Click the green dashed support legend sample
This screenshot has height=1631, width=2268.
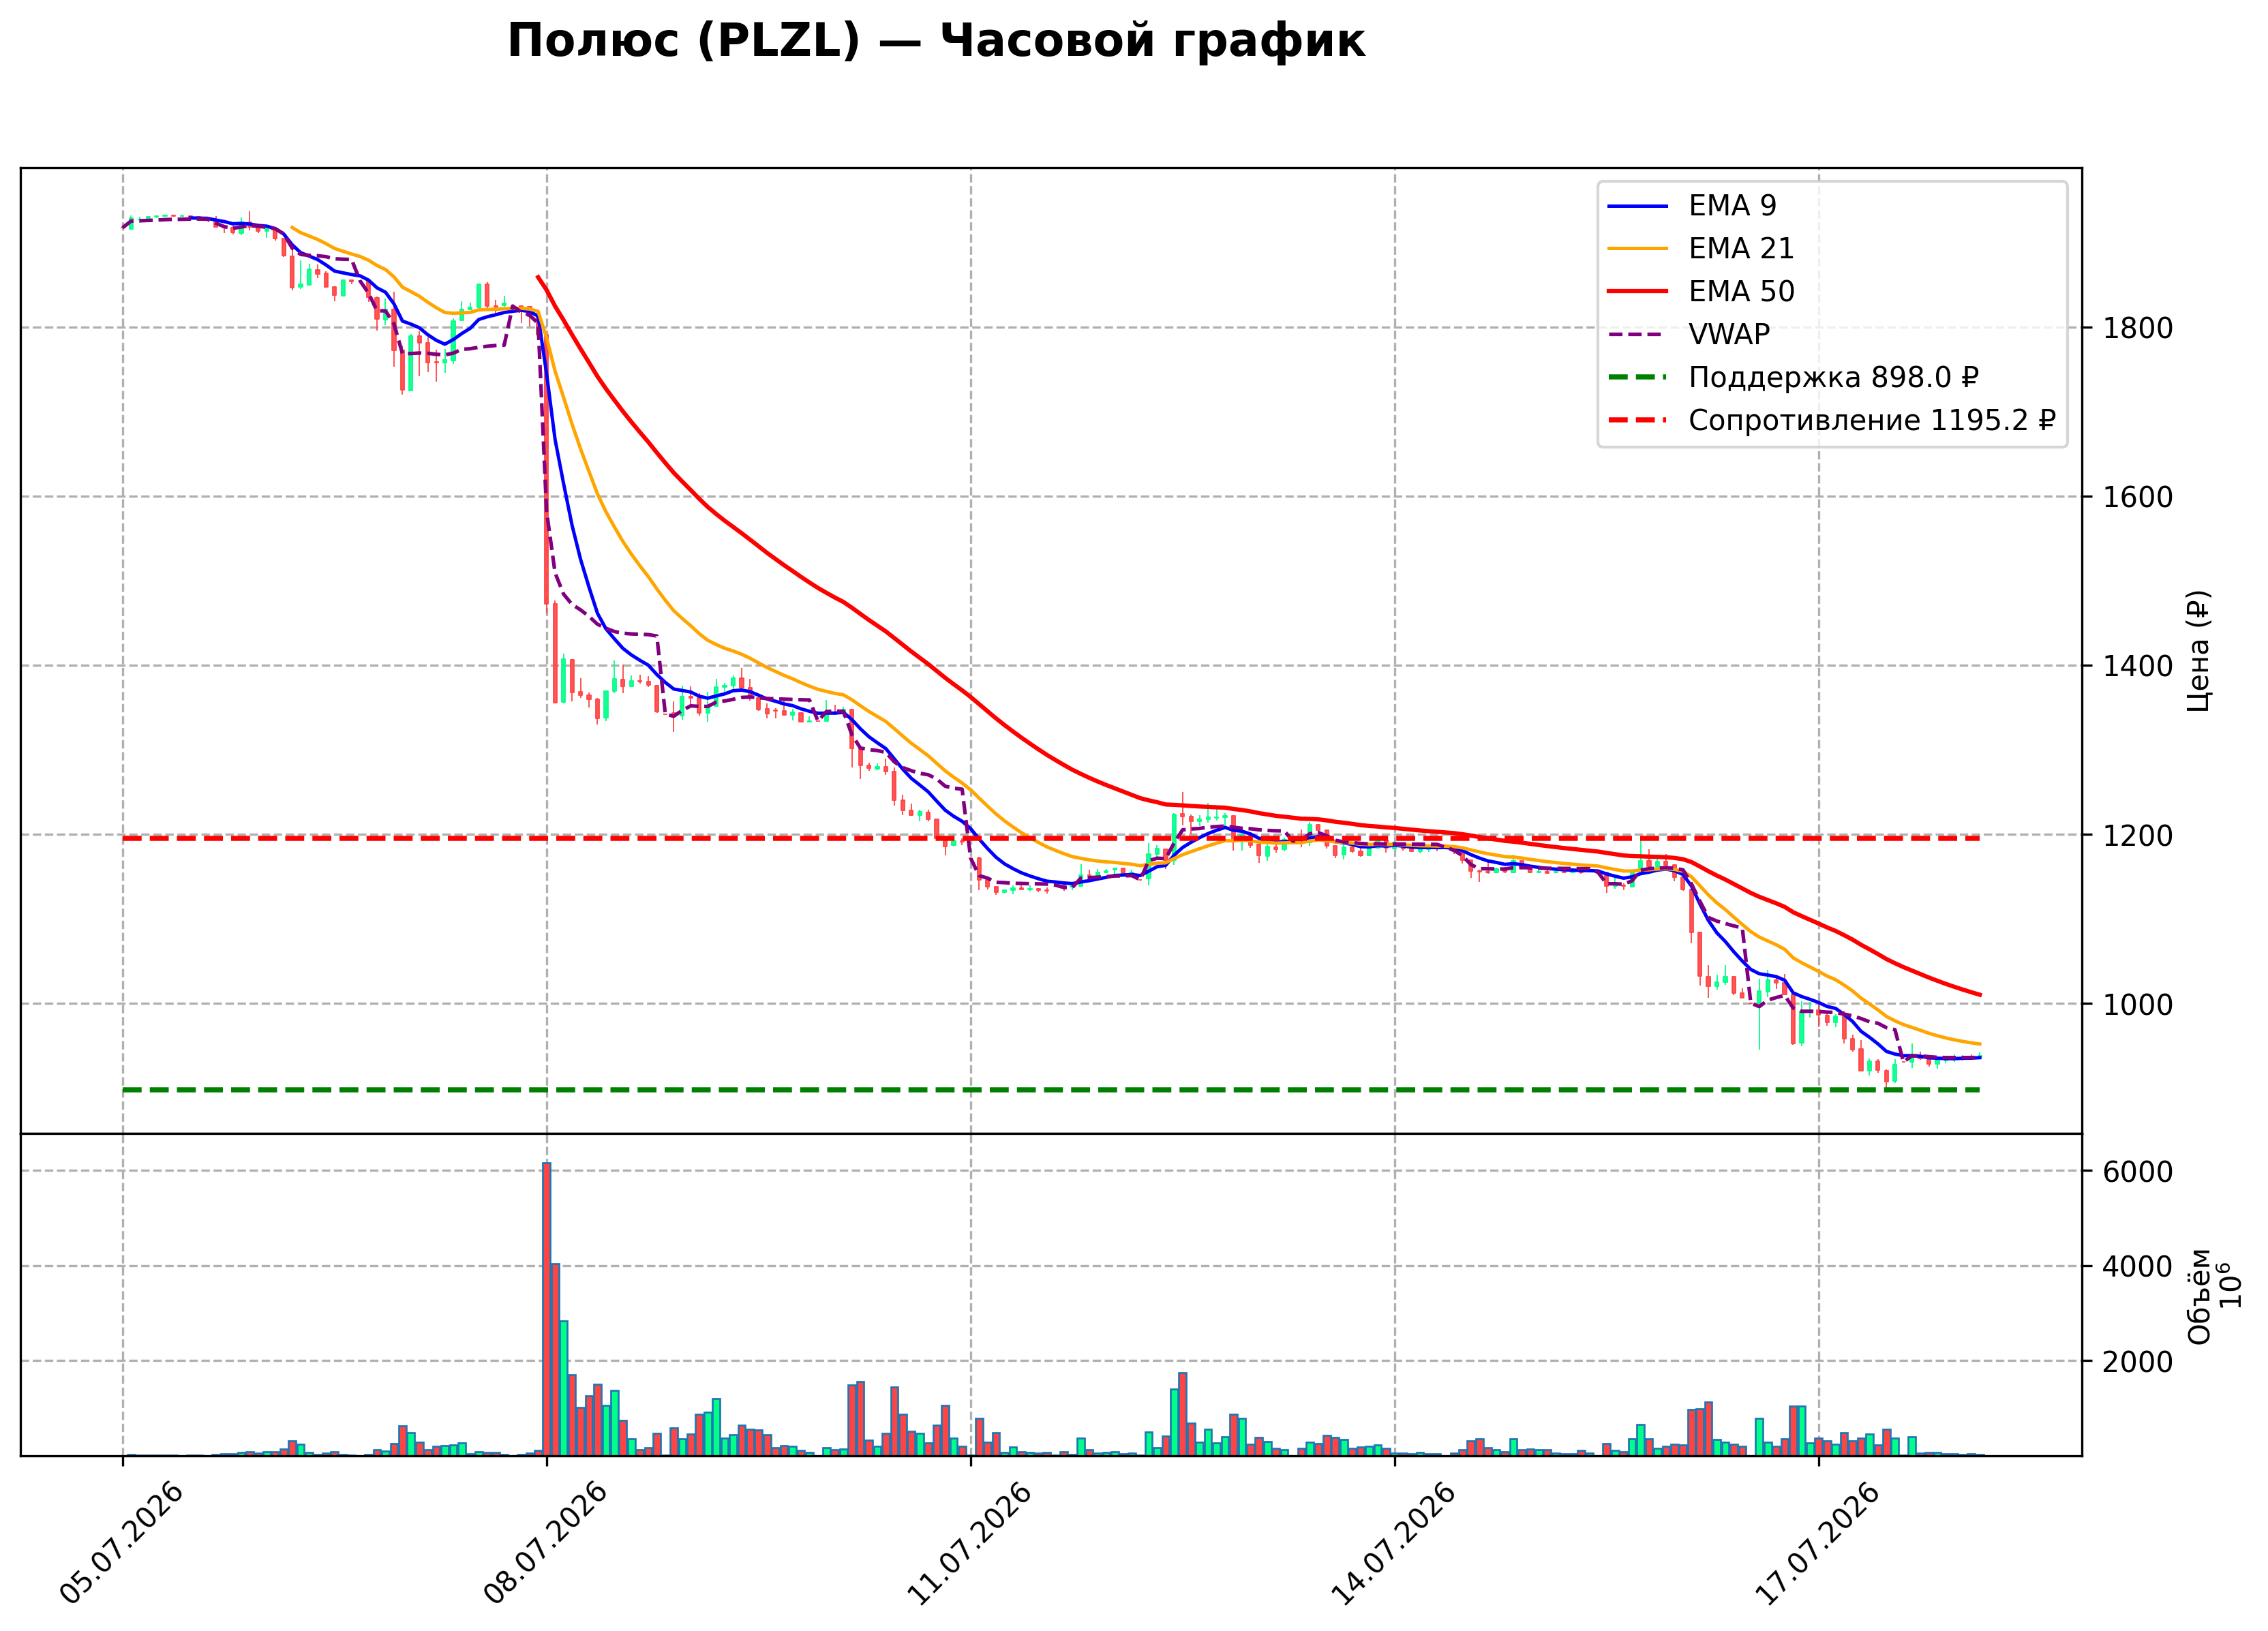[1638, 378]
